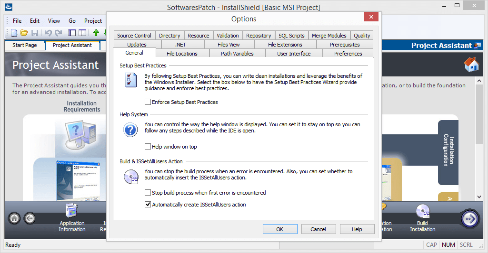
Task: Open the Build Installation disc icon
Action: [x=423, y=211]
